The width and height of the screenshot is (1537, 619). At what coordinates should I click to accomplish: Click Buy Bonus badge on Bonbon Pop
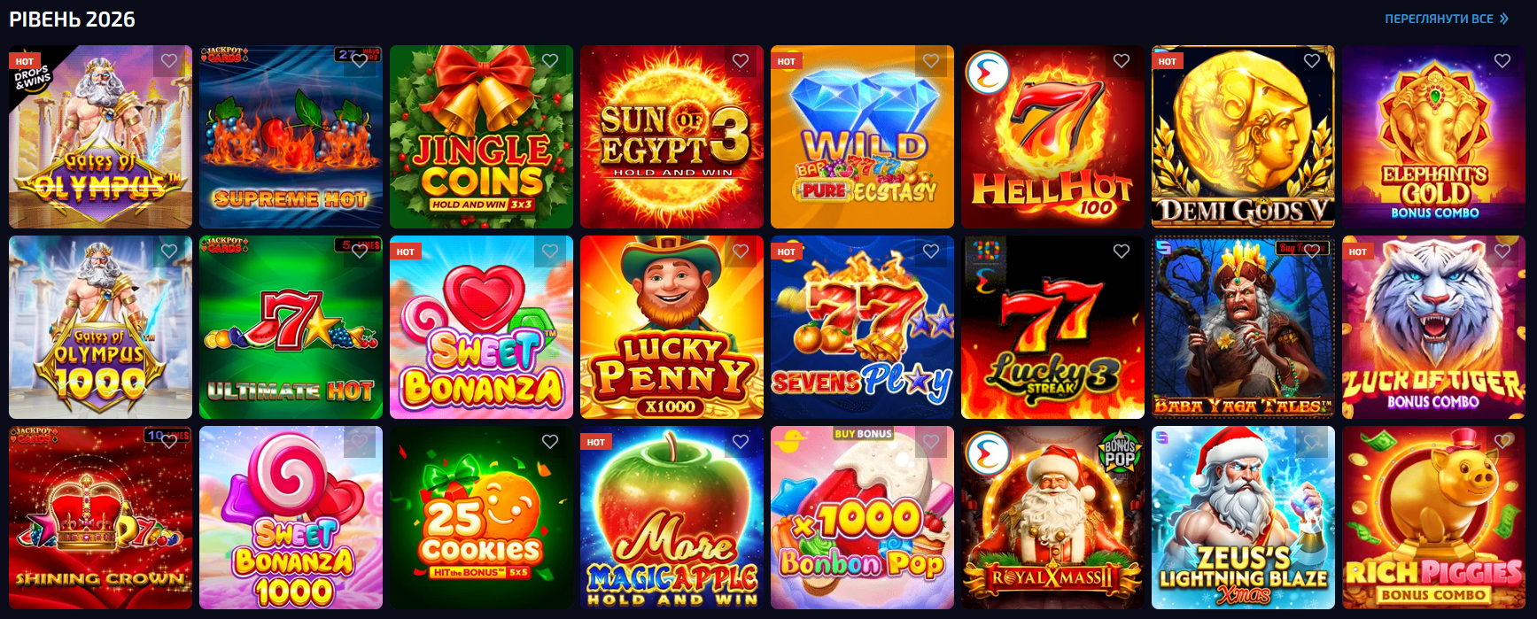(863, 434)
